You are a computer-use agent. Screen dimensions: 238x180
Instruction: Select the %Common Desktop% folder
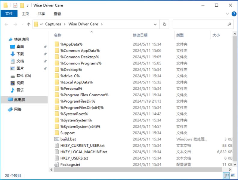tap(80, 57)
